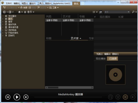
Task: Skip to the previous track
Action: point(8,97)
